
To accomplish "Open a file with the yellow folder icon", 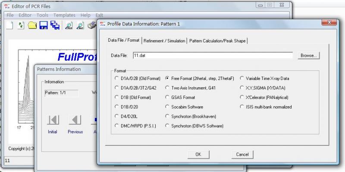I will click(x=32, y=25).
